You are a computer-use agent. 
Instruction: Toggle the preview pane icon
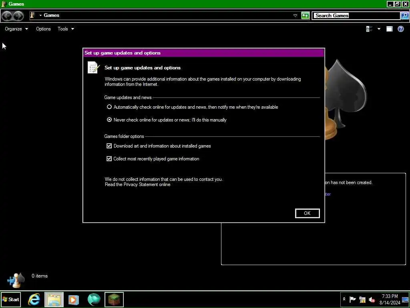[x=390, y=29]
